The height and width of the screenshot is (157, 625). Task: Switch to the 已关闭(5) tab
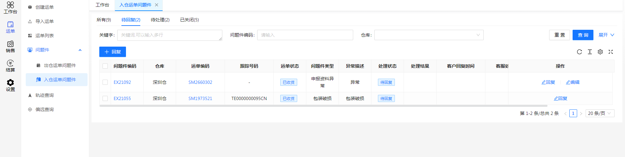click(189, 20)
